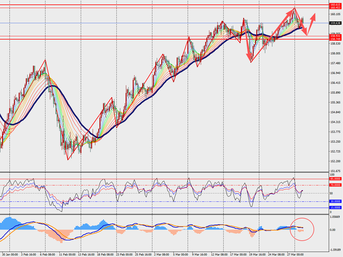Select the 160.453 resistance level label
343x257 pixels.
(x=335, y=8)
